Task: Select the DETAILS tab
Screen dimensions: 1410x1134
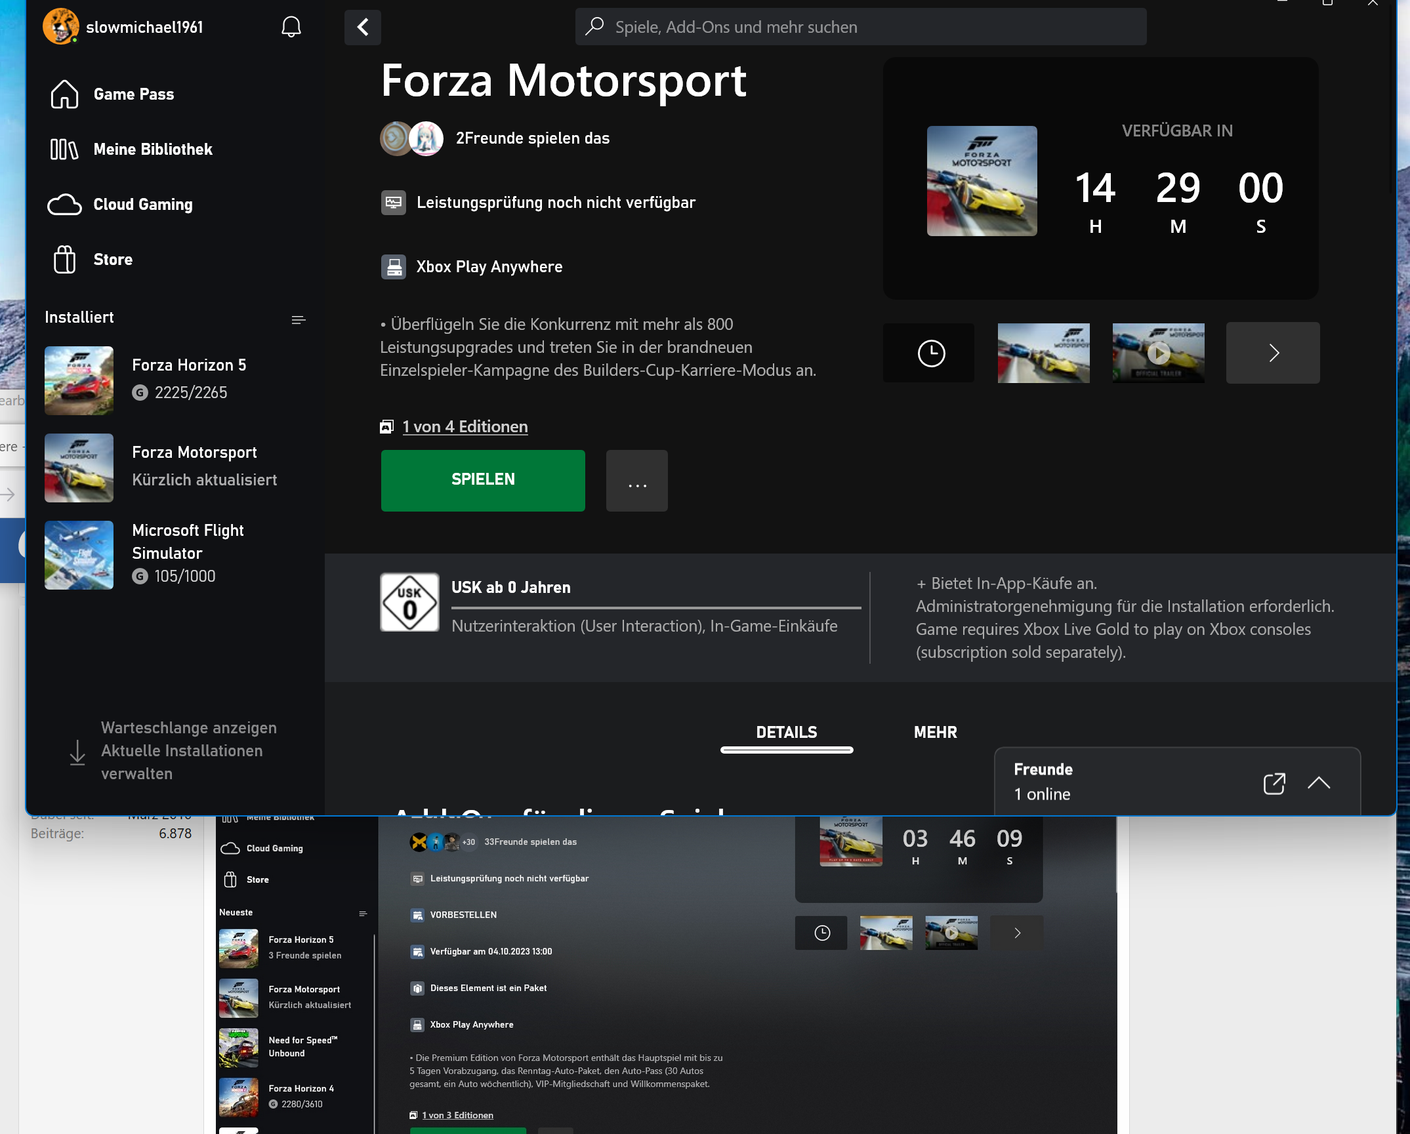Action: (786, 733)
